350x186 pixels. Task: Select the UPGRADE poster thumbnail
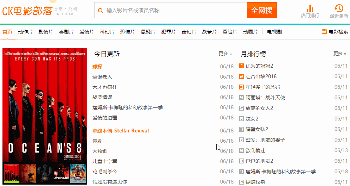61,173
